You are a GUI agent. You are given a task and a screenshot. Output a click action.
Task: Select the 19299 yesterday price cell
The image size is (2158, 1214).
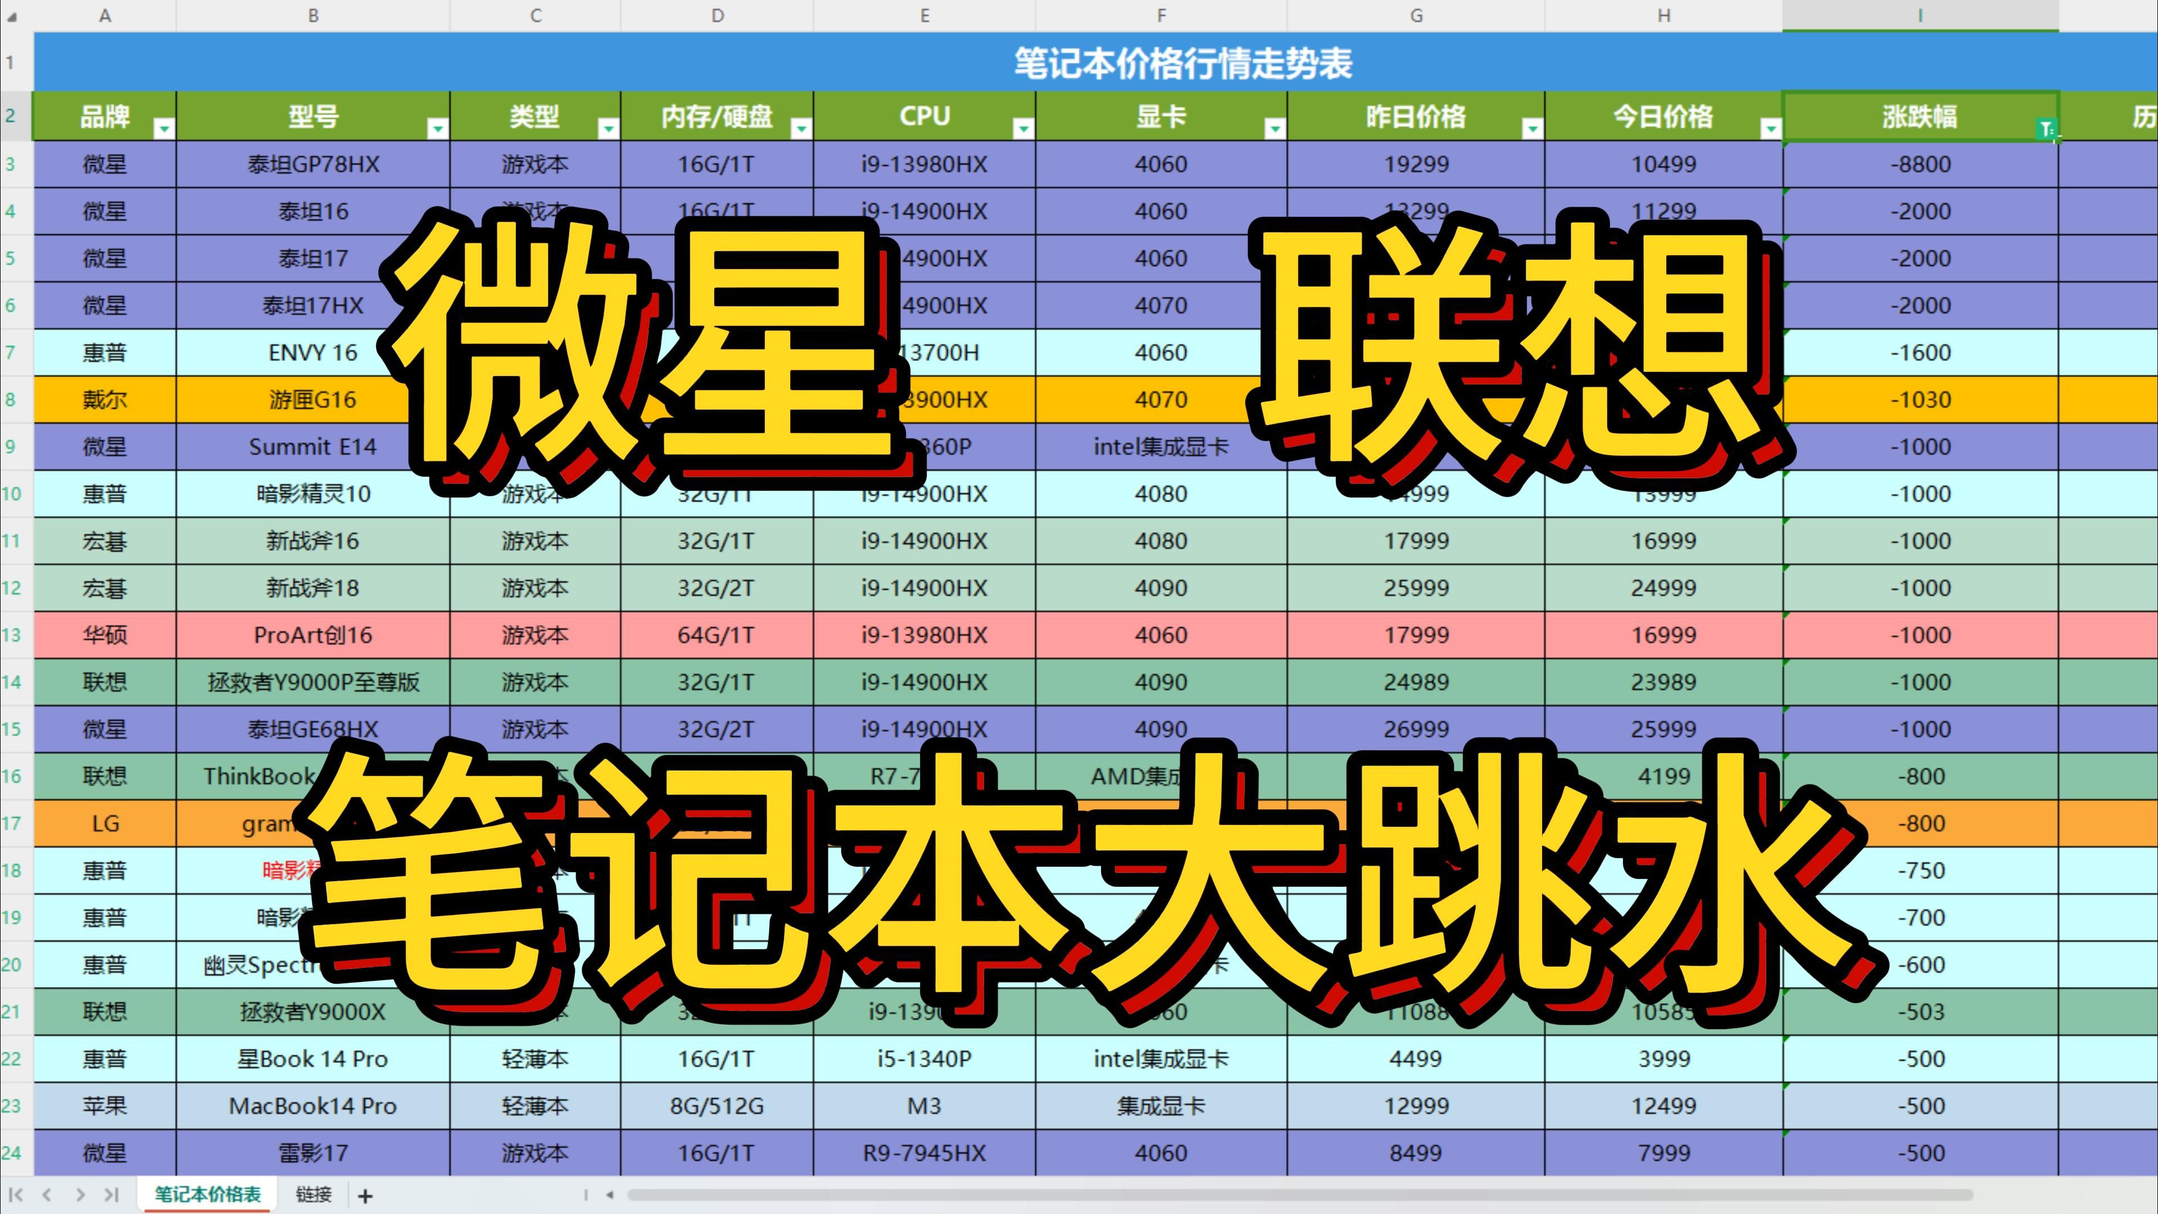point(1416,164)
